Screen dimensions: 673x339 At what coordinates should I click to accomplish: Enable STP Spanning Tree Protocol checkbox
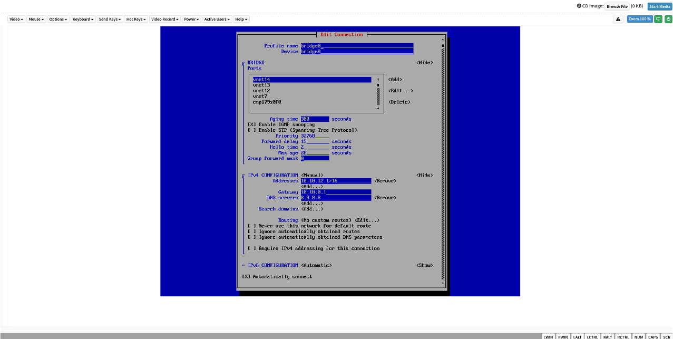pos(251,130)
